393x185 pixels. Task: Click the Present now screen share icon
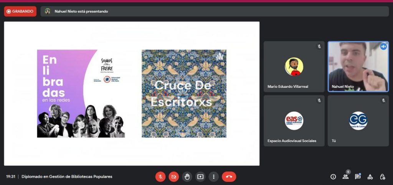[x=200, y=177]
